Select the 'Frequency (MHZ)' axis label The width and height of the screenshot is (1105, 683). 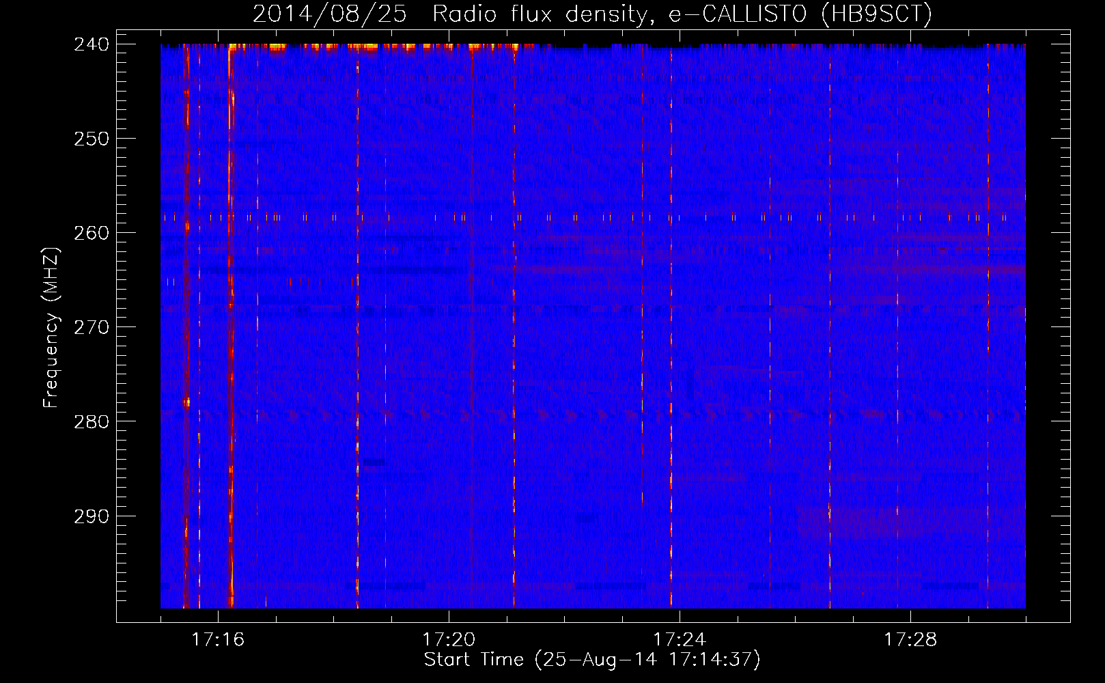coord(51,327)
